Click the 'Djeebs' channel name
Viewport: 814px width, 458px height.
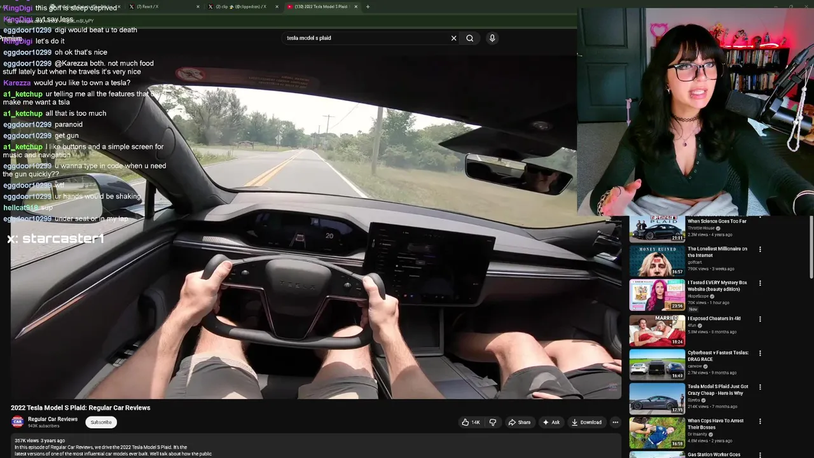coord(694,400)
